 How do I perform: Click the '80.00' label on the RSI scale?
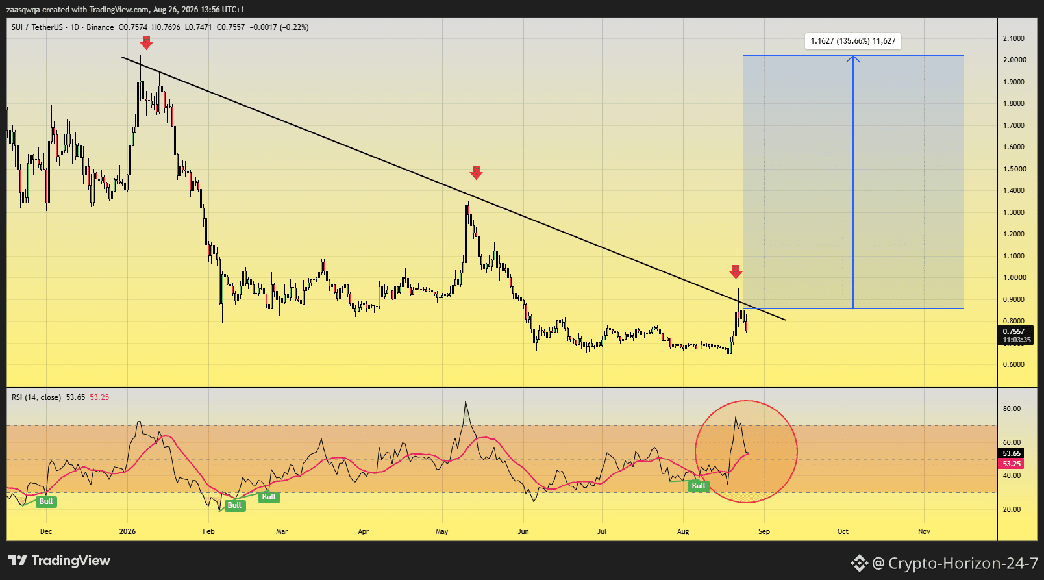pos(1012,409)
